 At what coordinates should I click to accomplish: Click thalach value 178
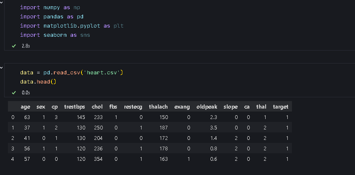pos(163,149)
